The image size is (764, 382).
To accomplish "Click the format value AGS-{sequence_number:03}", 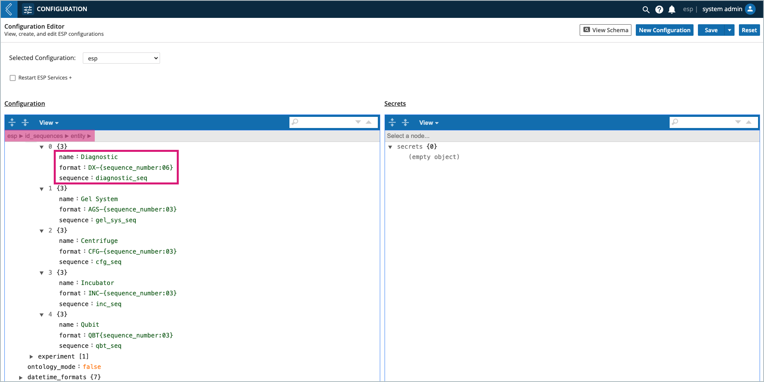I will point(132,209).
